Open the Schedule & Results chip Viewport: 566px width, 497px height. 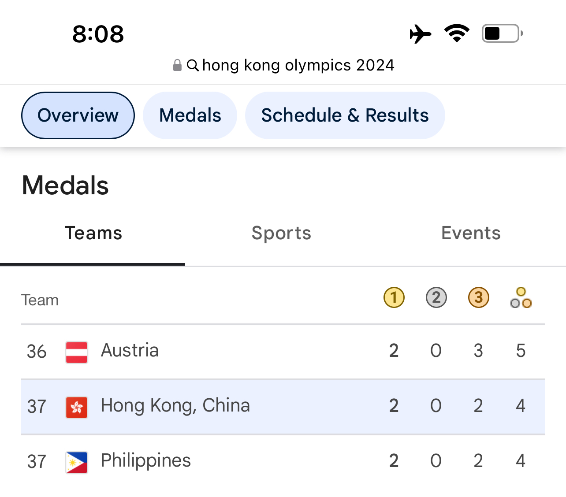click(x=345, y=115)
